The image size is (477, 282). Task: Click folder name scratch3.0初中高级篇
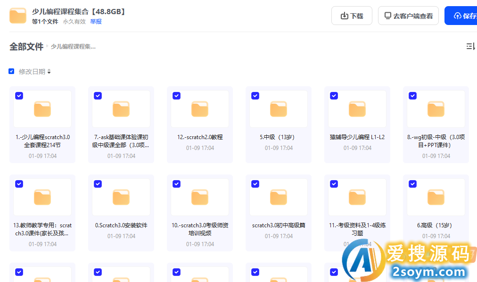tap(279, 225)
